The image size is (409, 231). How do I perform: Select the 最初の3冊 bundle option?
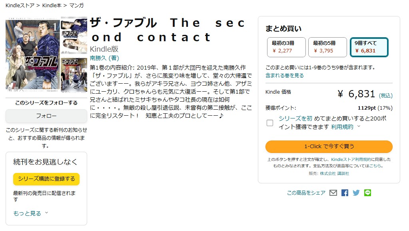[x=285, y=47]
